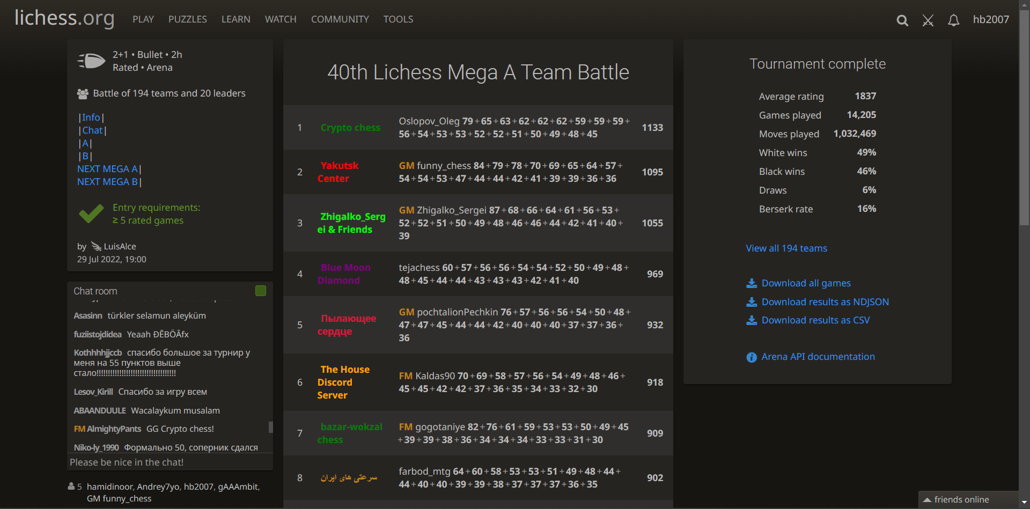Click spectator GM funny_chess

pyautogui.click(x=119, y=499)
